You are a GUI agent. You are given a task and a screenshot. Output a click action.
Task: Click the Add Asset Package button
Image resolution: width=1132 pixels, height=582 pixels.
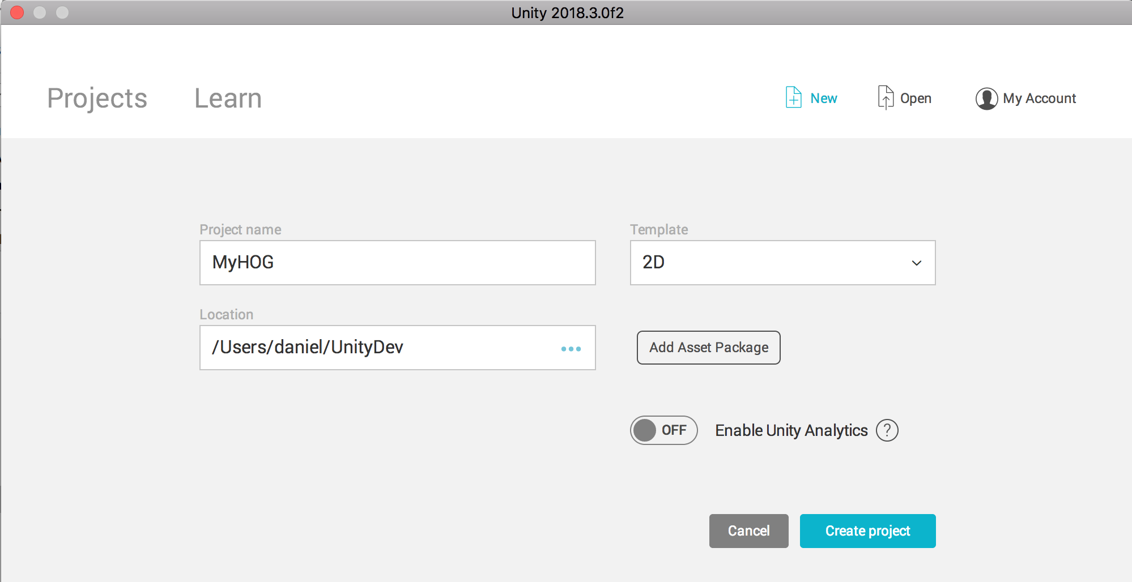tap(708, 348)
